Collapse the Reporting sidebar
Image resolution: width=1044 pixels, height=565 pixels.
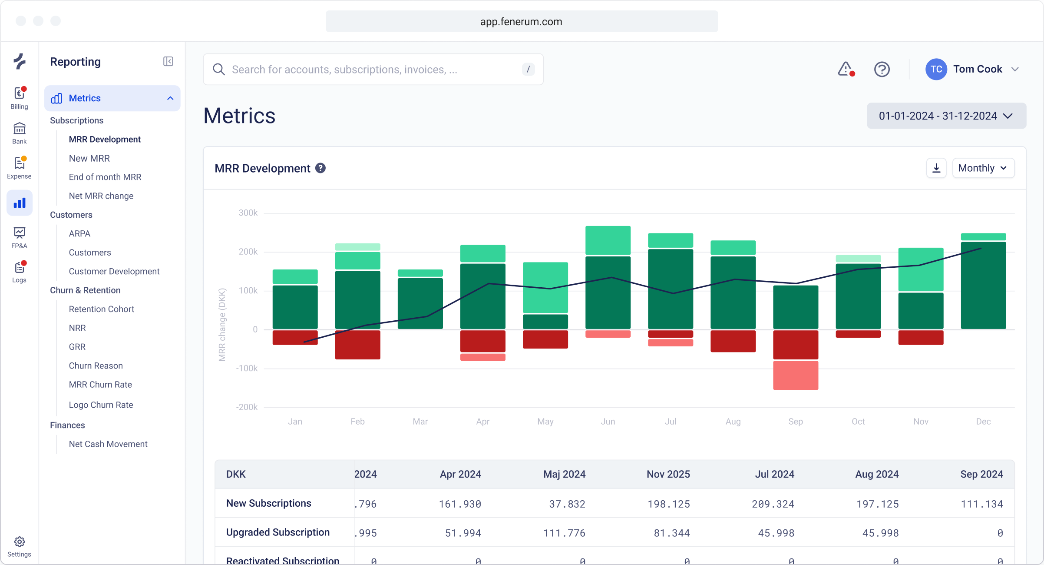[x=168, y=61]
